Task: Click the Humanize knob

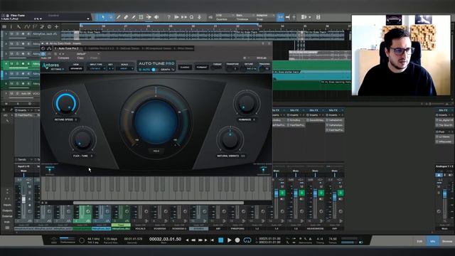Action: 247,103
